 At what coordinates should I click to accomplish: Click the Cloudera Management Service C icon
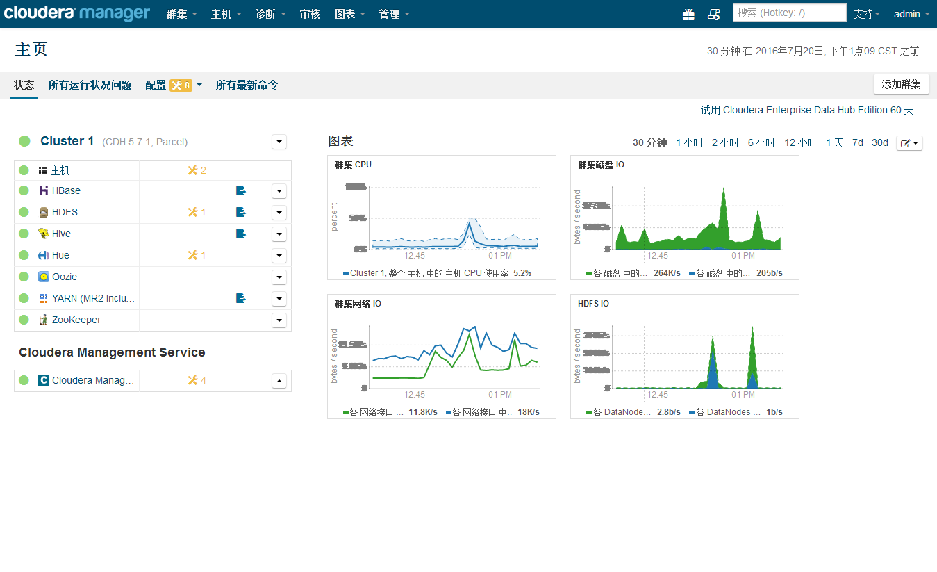pyautogui.click(x=44, y=380)
